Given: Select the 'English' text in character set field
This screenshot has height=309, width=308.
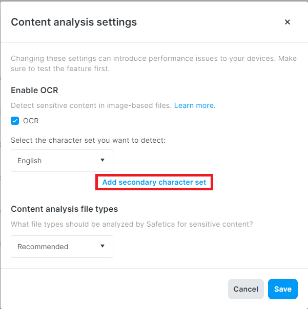Looking at the screenshot, I should coord(30,161).
